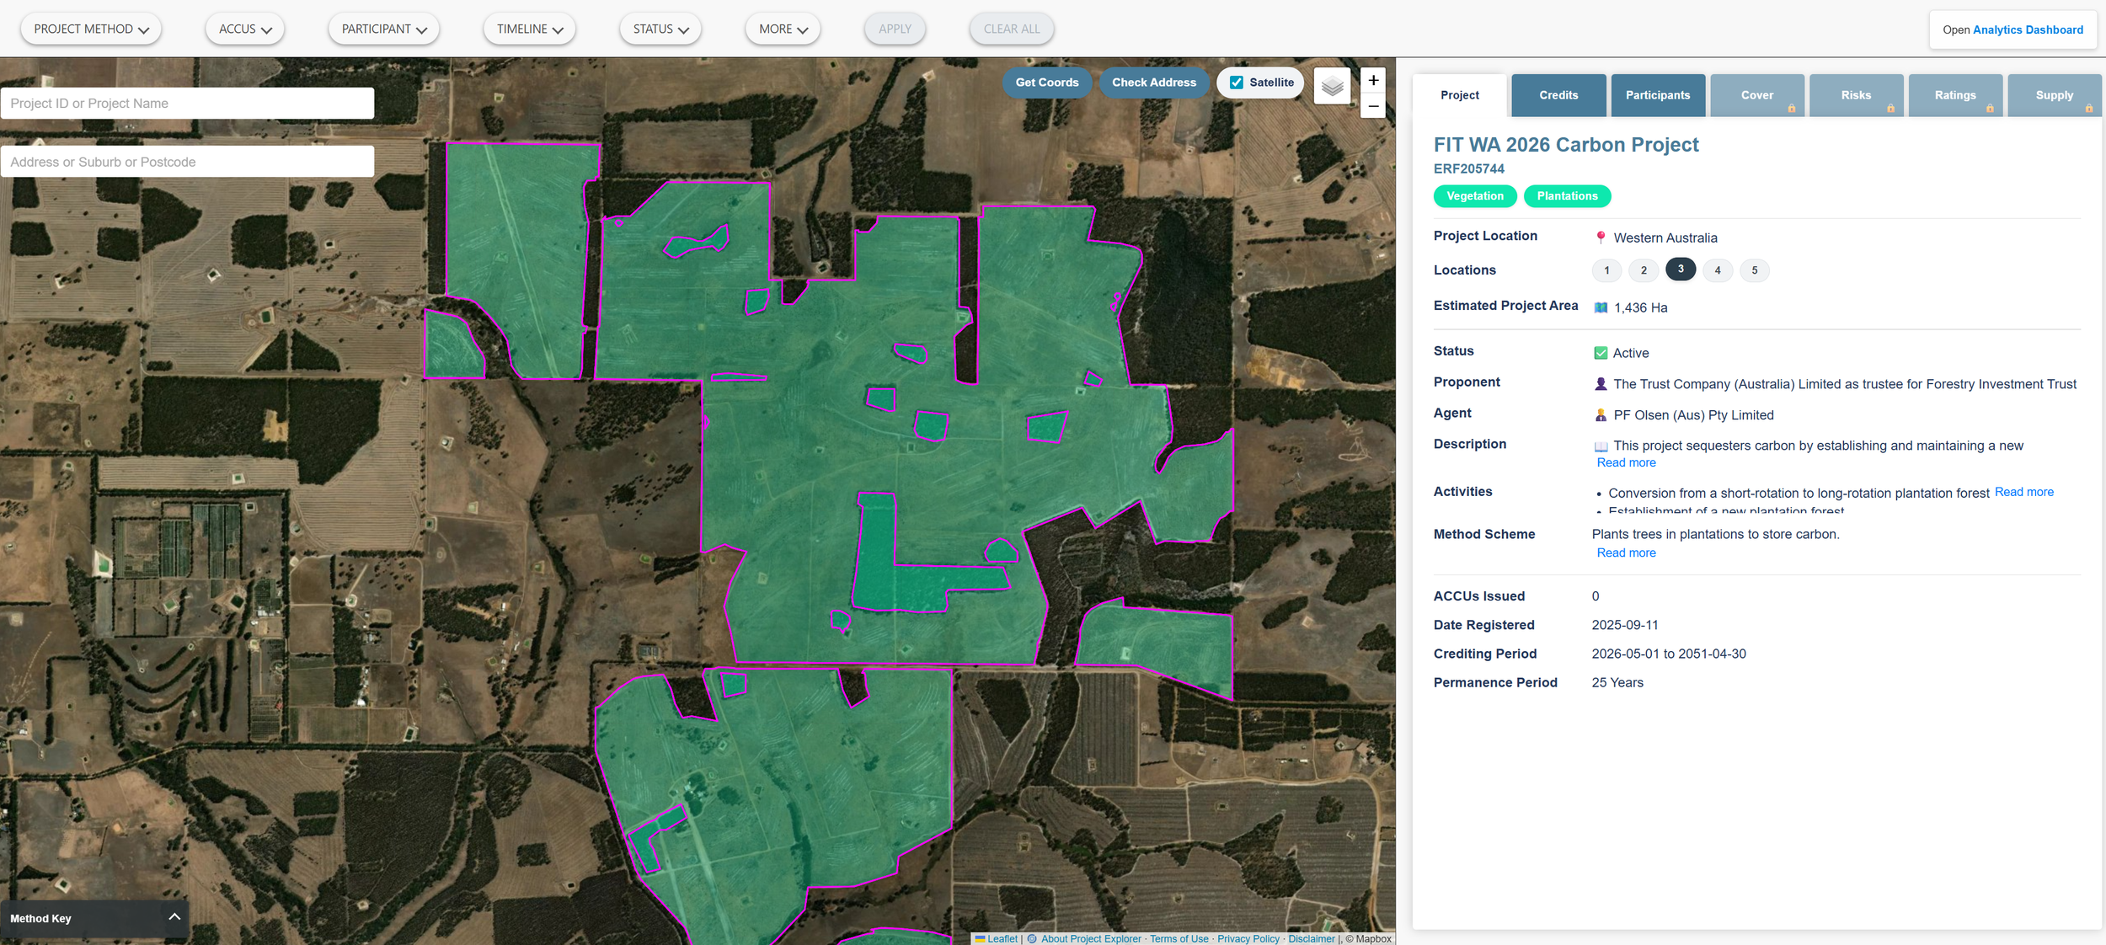Viewport: 2106px width, 945px height.
Task: Zoom out with the minus button
Action: pyautogui.click(x=1373, y=106)
